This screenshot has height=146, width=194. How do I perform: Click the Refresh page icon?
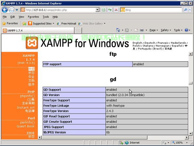click(110, 10)
